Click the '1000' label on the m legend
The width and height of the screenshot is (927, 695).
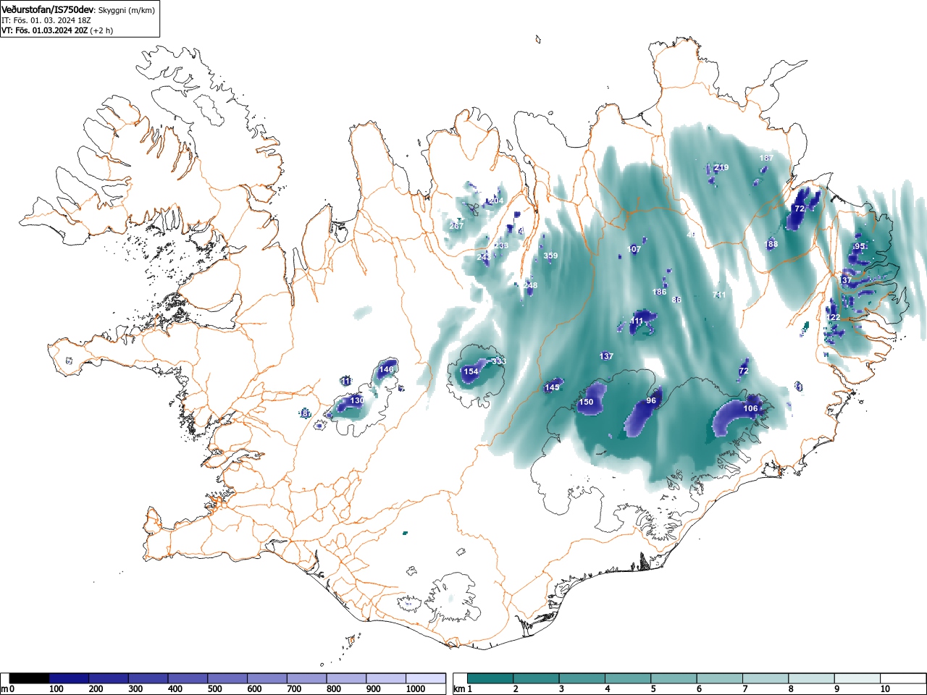tap(416, 689)
